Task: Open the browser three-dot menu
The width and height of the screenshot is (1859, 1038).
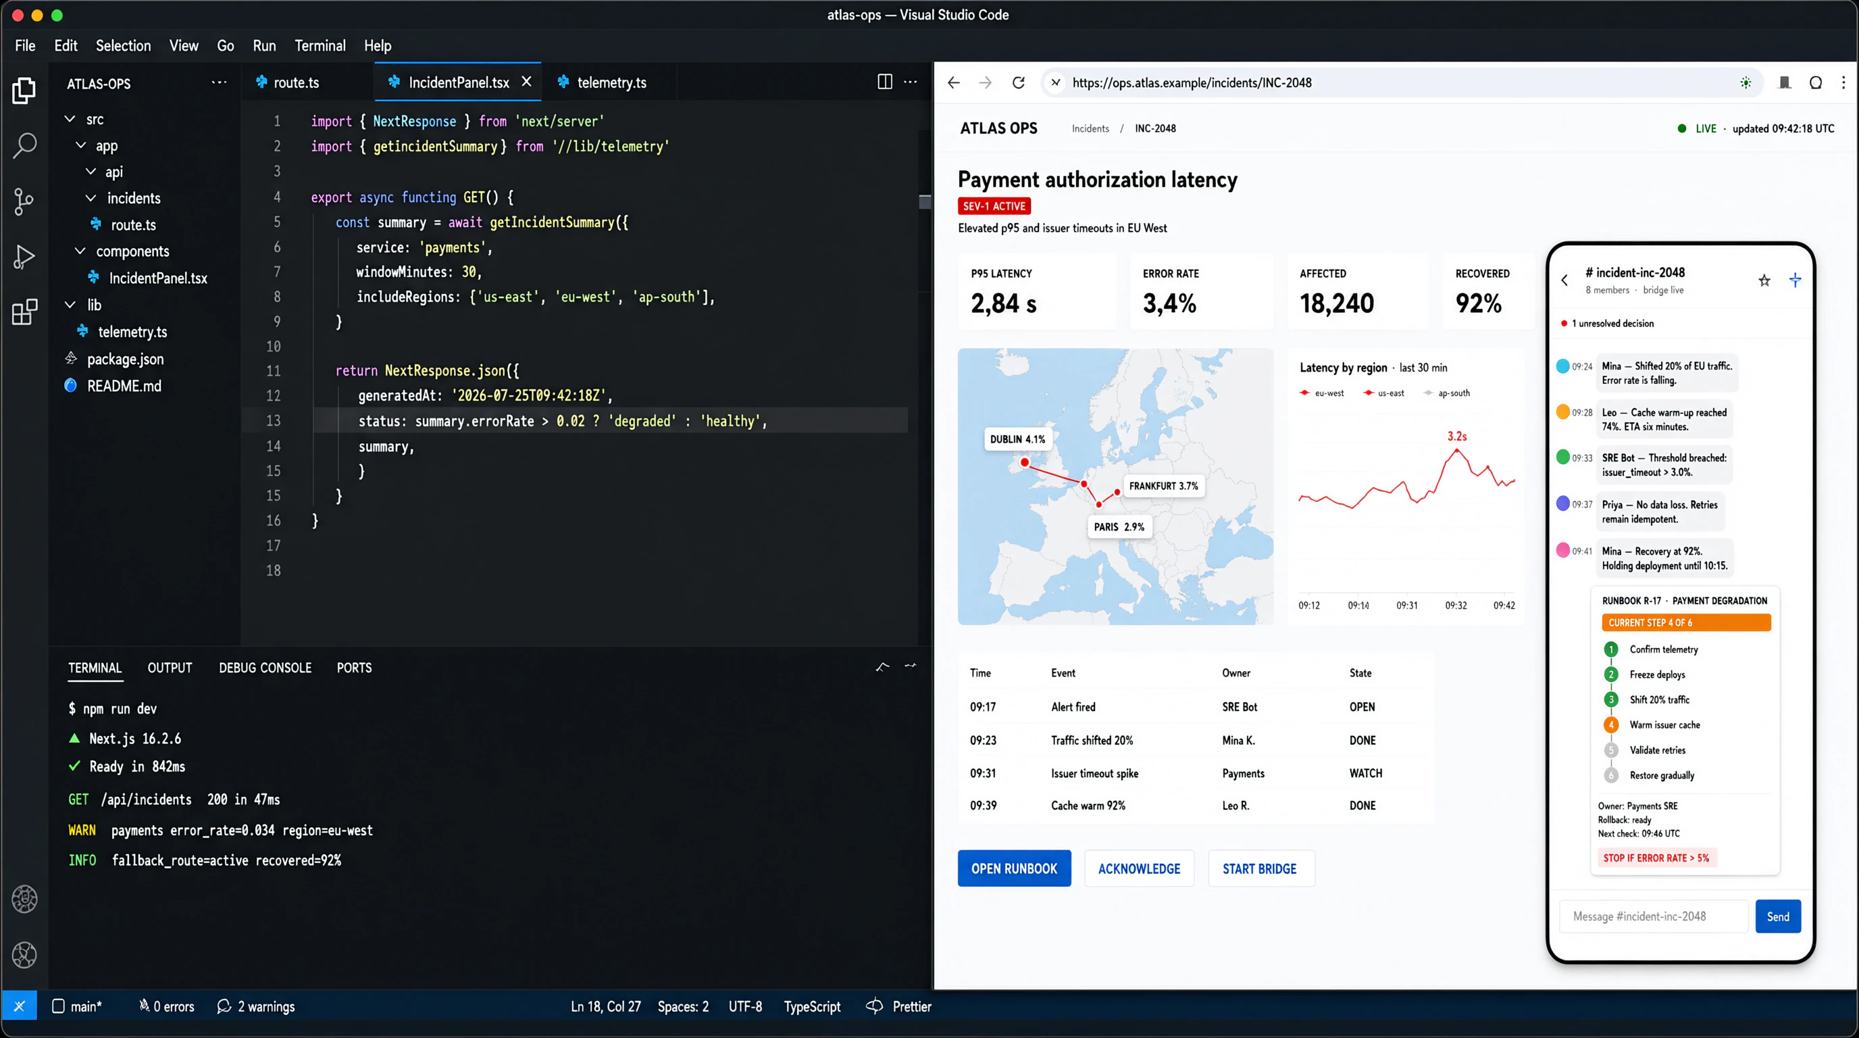Action: pyautogui.click(x=1843, y=82)
